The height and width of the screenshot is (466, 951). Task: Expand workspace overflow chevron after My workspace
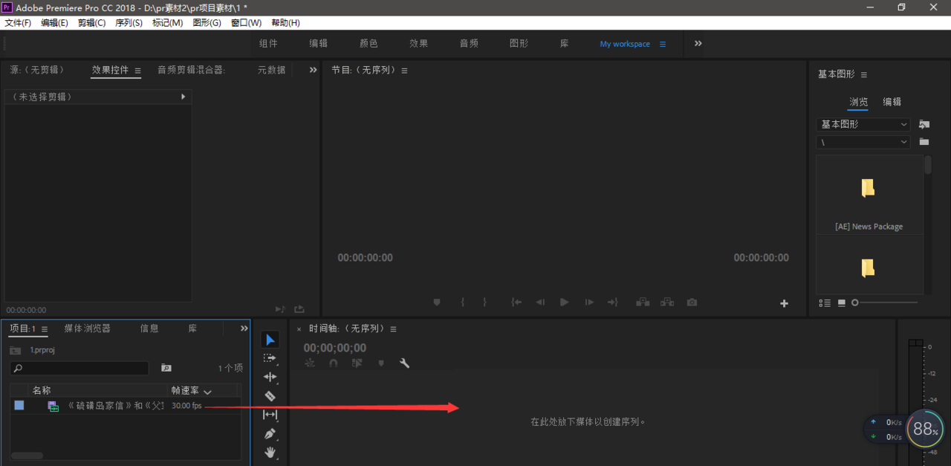(698, 44)
